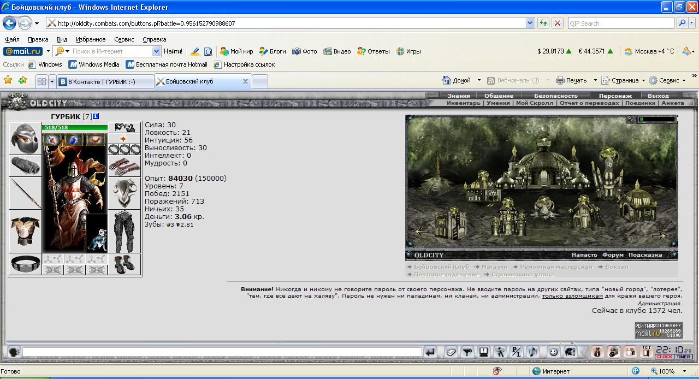Close the Бойцовский клуб tab

click(245, 81)
